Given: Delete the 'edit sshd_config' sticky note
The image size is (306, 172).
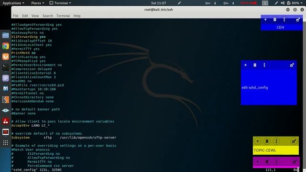Looking at the screenshot, I should pos(255,65).
